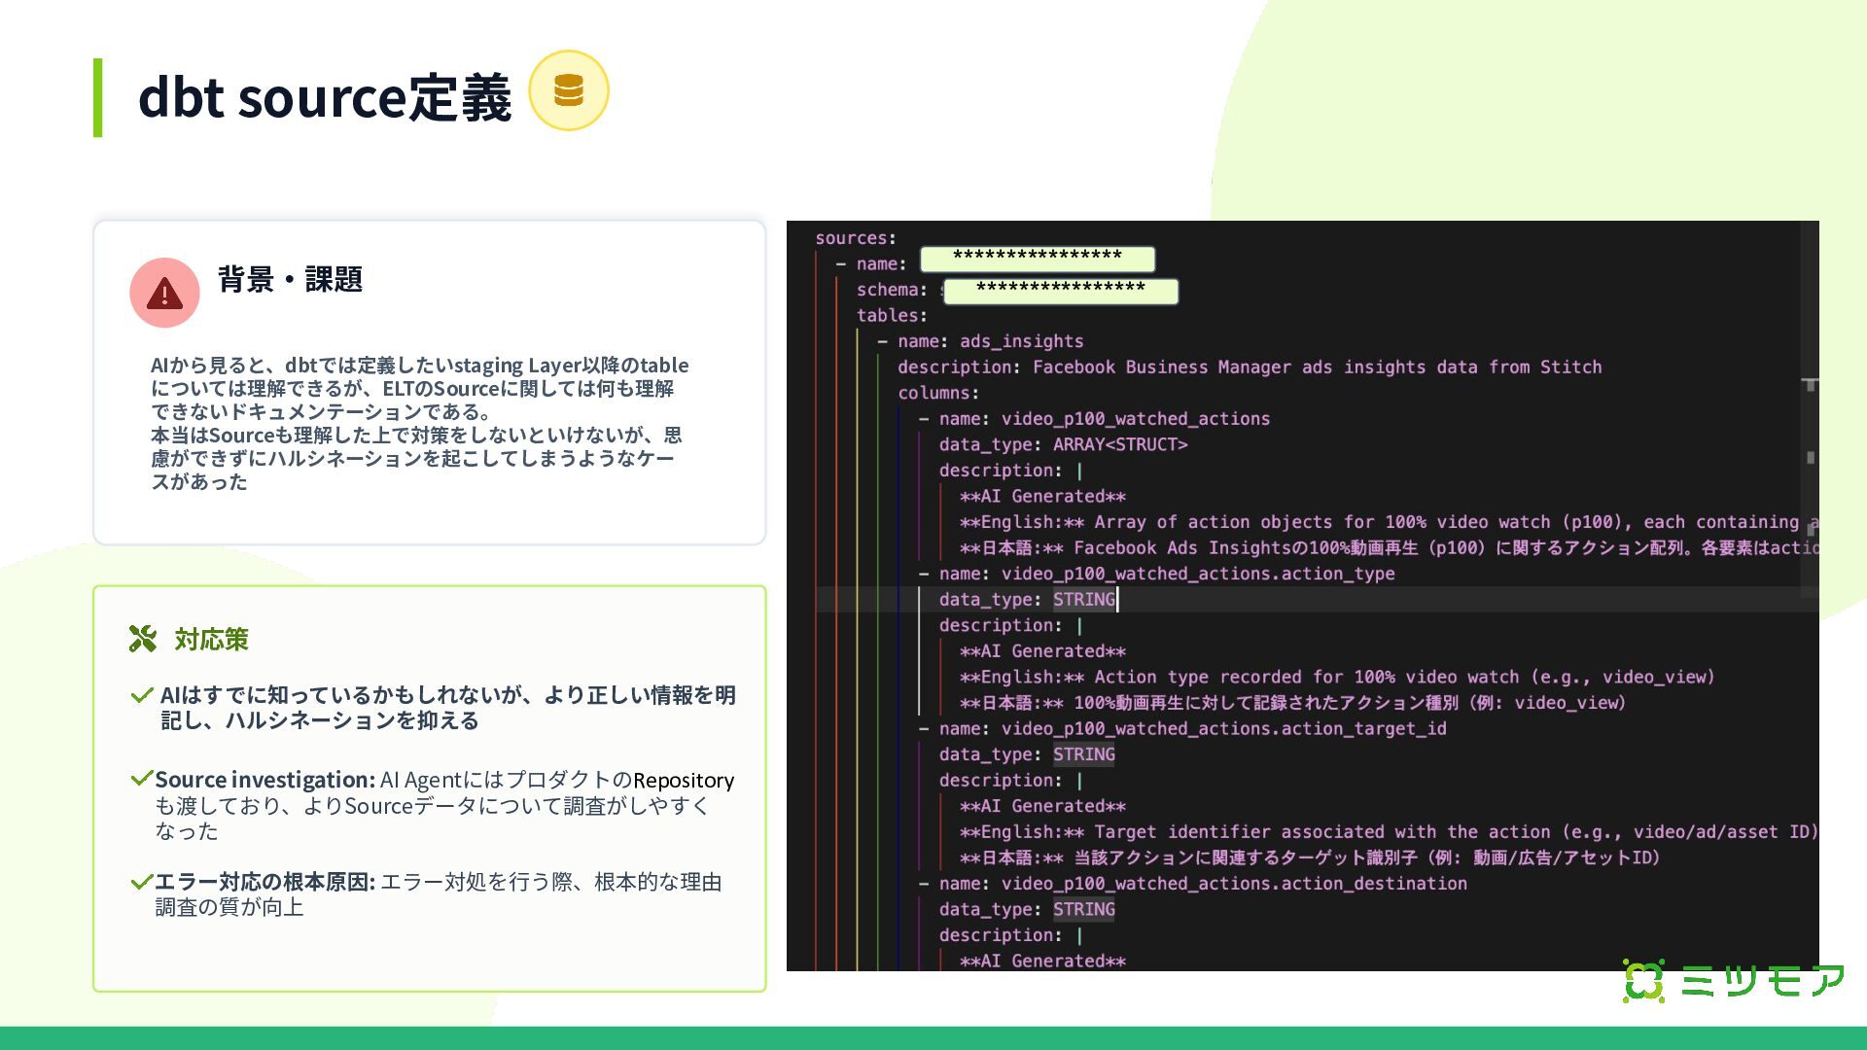1867x1050 pixels.
Task: Click the エラー対応の根本原因 checkmark icon
Action: coord(142,882)
